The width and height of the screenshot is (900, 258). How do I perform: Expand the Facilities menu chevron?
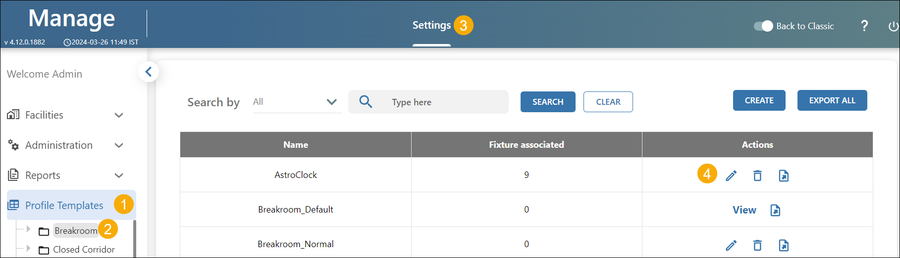[119, 115]
